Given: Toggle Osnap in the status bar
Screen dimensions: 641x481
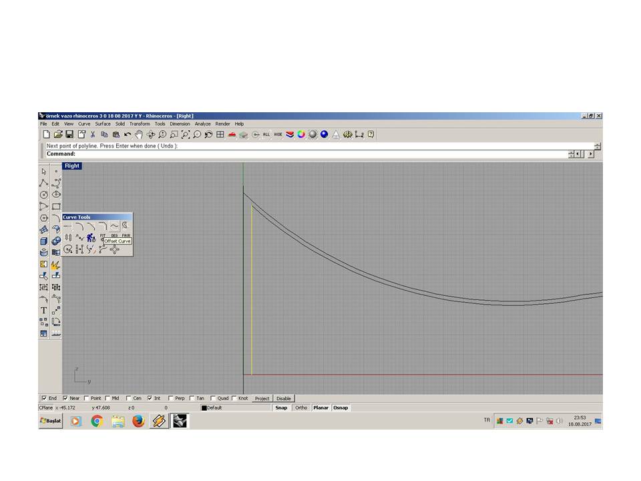Looking at the screenshot, I should tap(341, 408).
